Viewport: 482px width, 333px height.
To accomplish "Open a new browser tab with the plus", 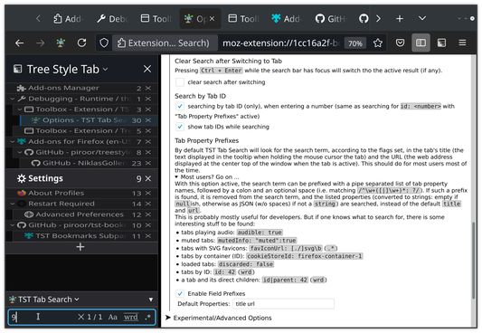I will tap(400, 19).
